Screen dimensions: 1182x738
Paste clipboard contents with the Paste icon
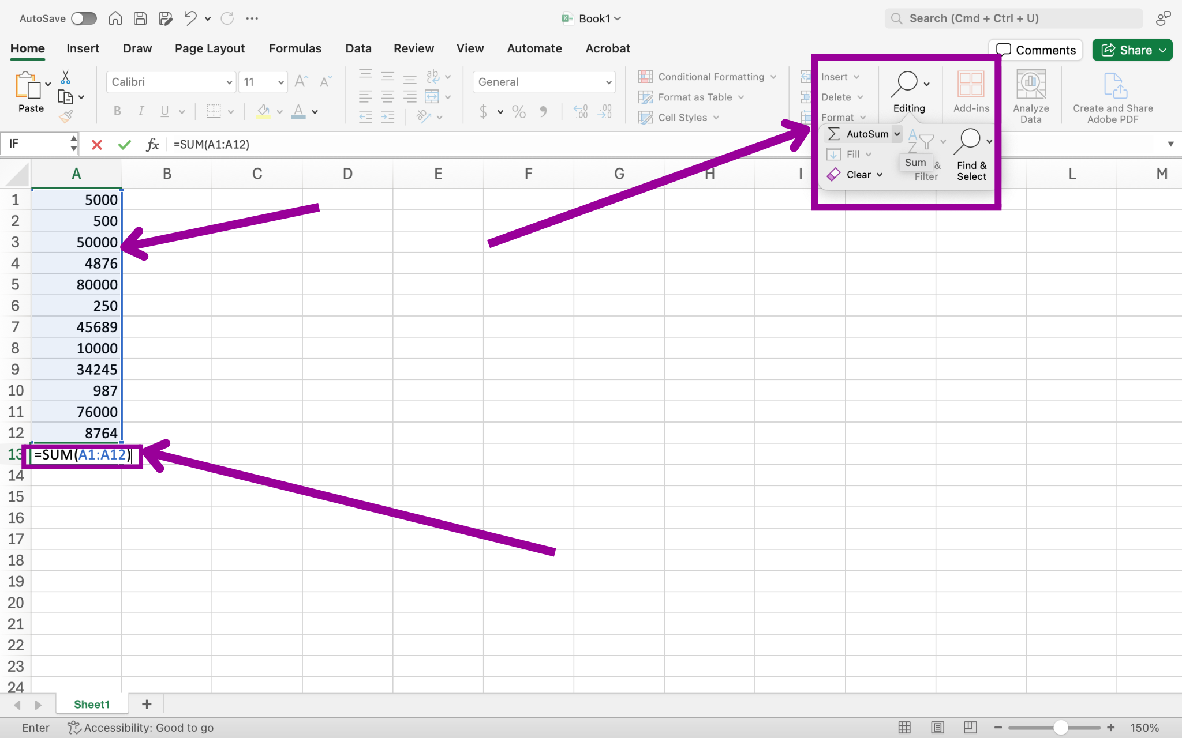click(x=27, y=85)
